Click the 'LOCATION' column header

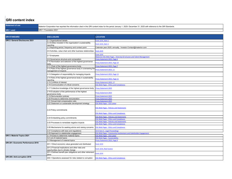(x=159, y=37)
